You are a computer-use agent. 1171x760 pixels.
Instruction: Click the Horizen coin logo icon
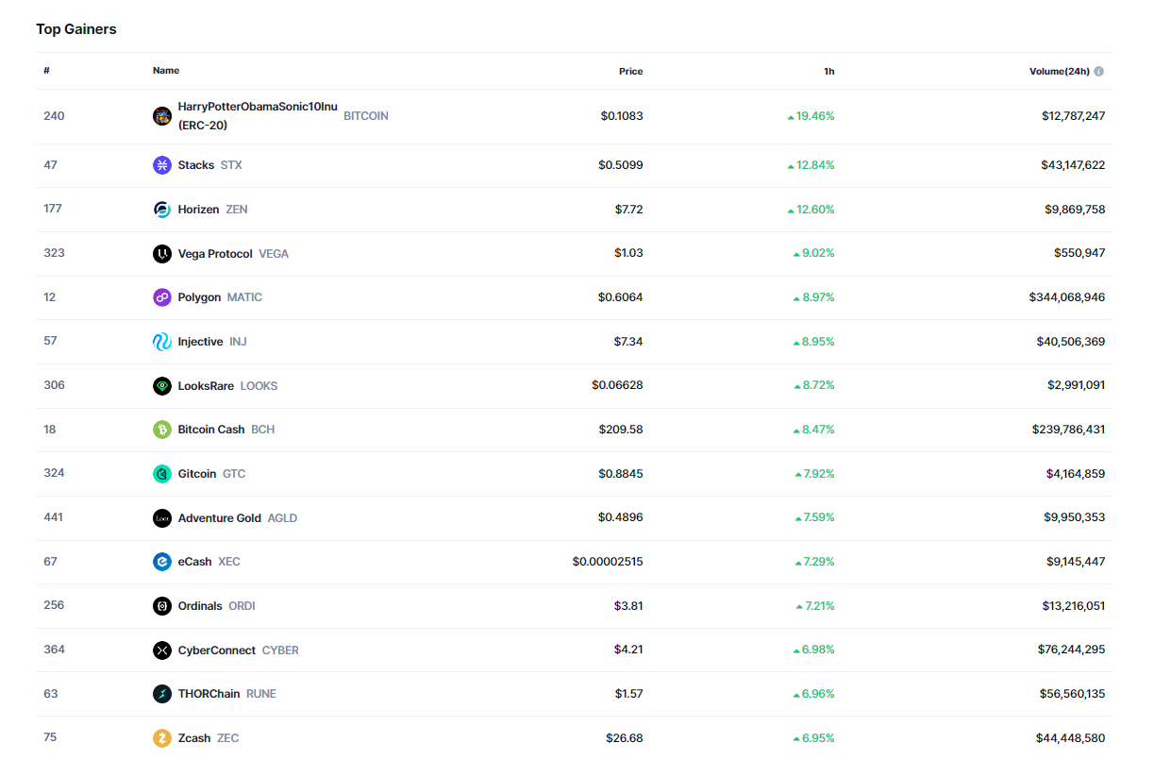click(162, 210)
